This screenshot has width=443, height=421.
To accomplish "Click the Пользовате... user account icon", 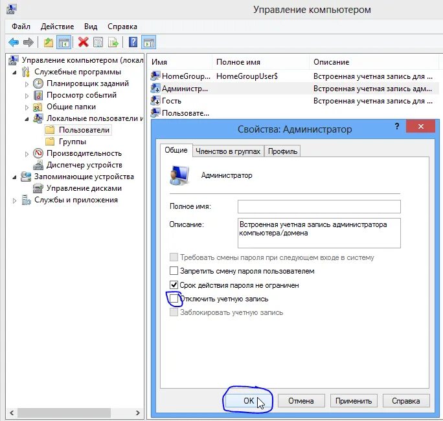I will pos(155,113).
